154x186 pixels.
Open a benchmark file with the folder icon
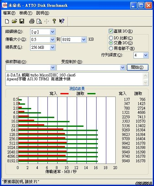point(14,21)
